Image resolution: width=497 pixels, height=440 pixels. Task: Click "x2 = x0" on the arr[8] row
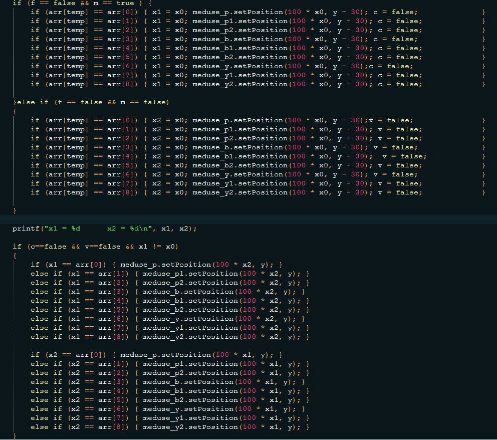click(x=168, y=193)
